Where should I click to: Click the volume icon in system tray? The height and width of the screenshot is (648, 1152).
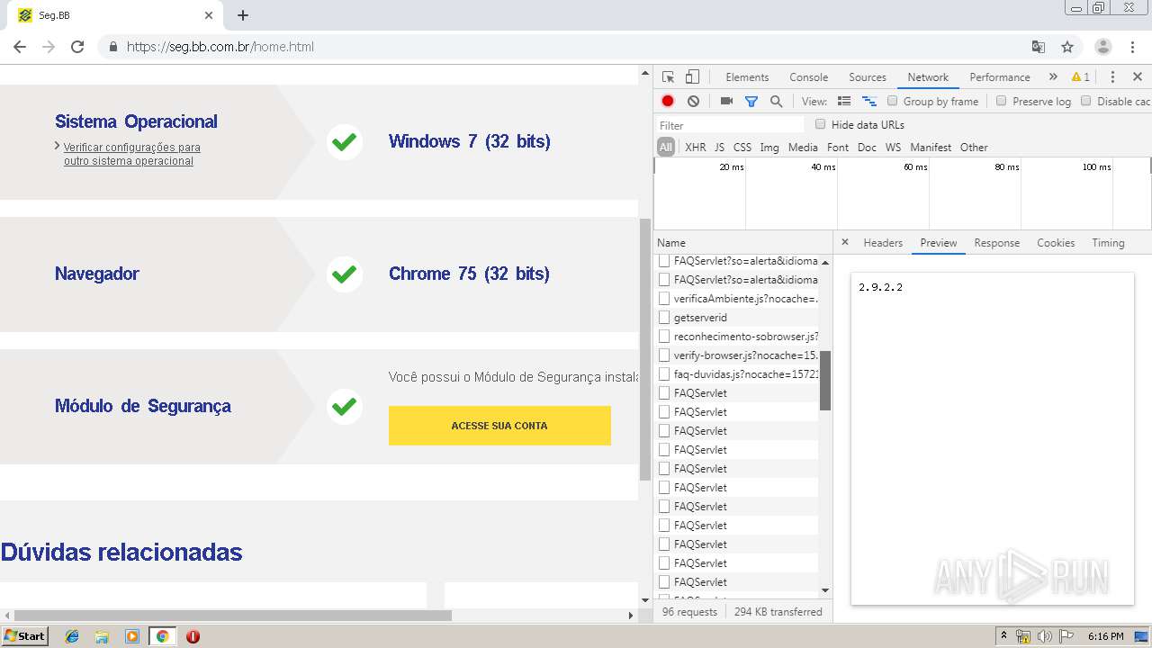point(1045,636)
